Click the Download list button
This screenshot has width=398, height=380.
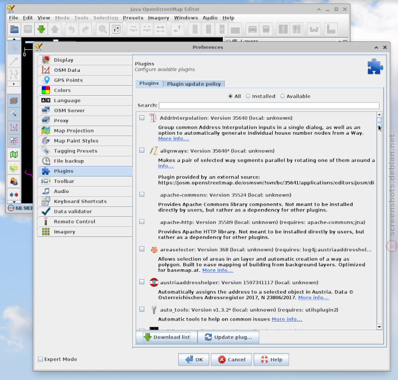pyautogui.click(x=167, y=337)
